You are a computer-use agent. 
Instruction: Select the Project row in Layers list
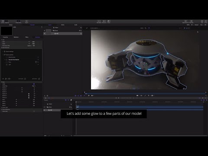[63, 27]
